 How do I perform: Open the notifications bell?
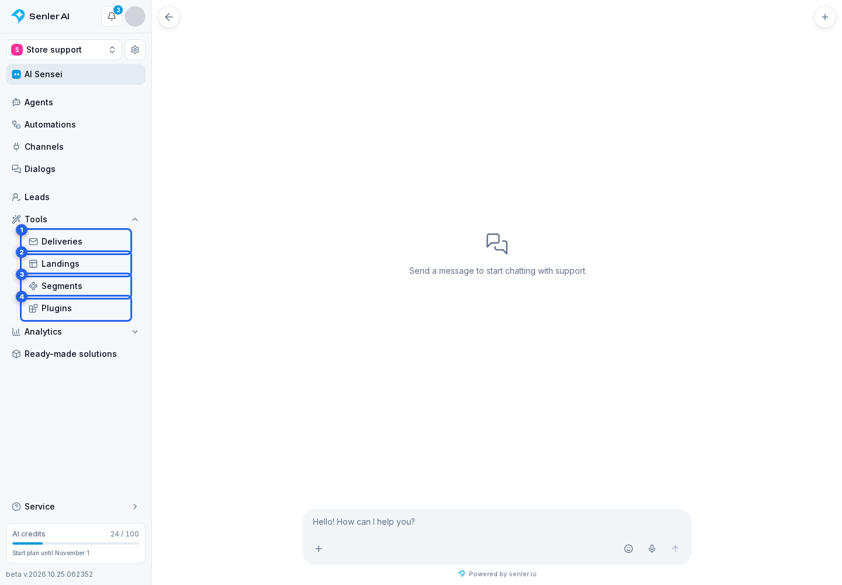pyautogui.click(x=112, y=16)
